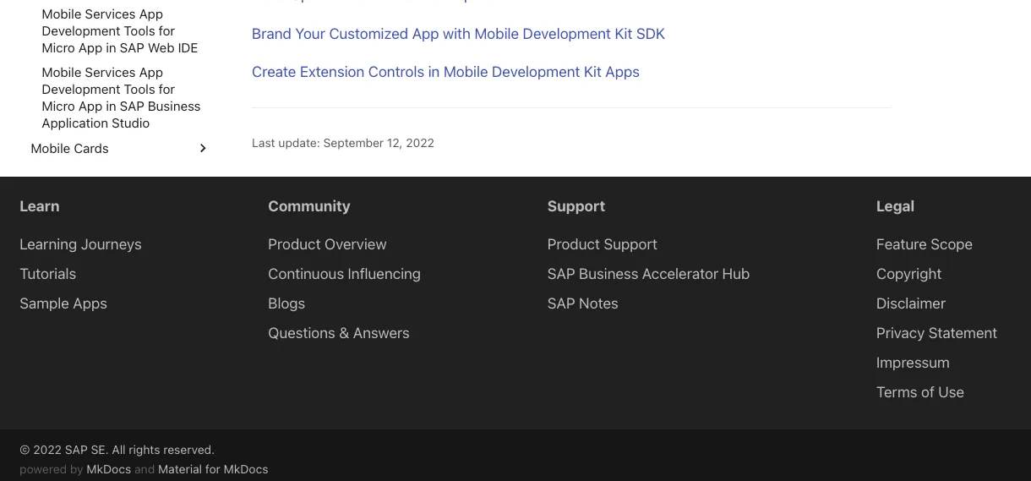Open Micro App in SAP Web IDE page
This screenshot has height=481, width=1031.
coord(119,31)
